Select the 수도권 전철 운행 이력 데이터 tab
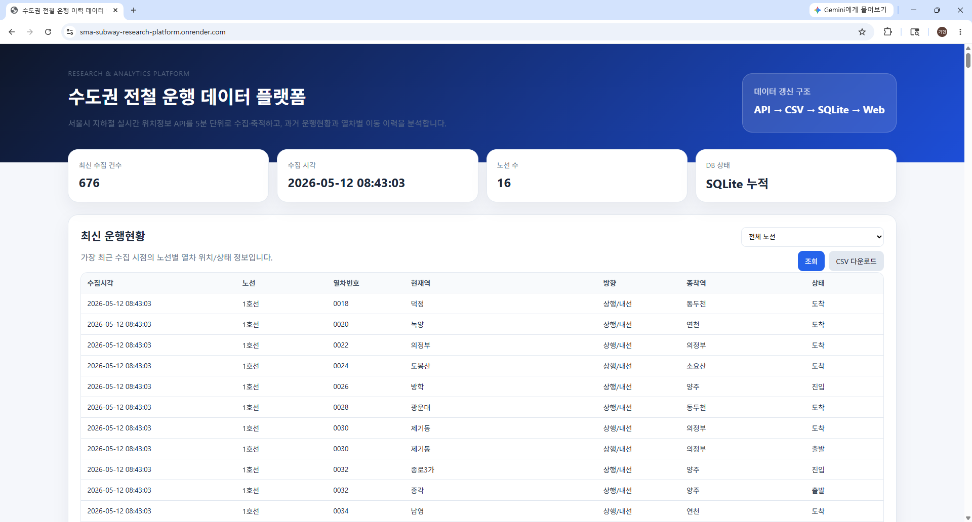The height and width of the screenshot is (522, 972). (x=63, y=10)
